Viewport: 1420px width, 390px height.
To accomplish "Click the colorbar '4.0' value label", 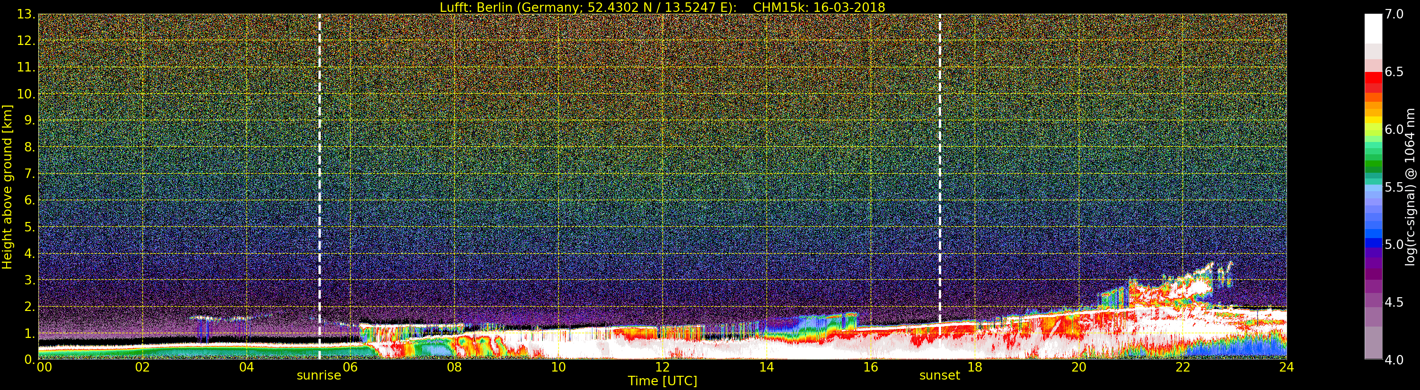I will tap(1394, 360).
